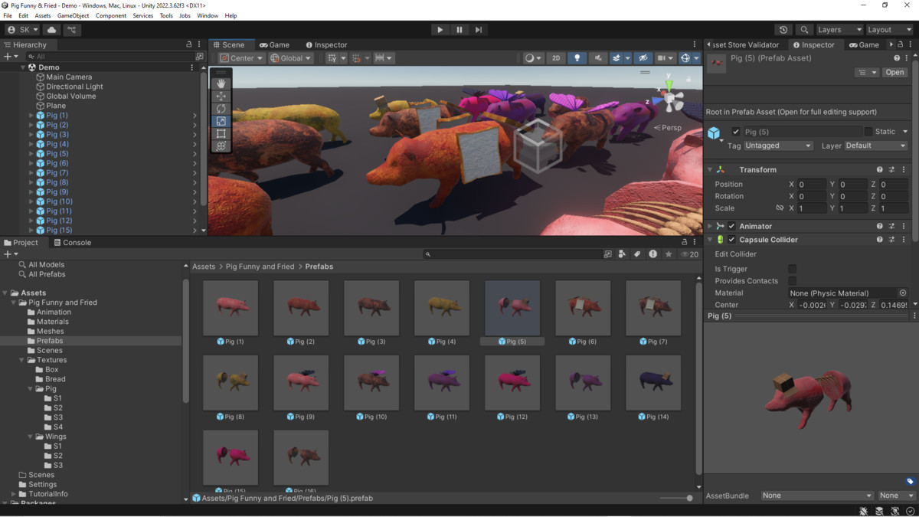Open the Window menu
Screen dimensions: 919x517
click(208, 15)
